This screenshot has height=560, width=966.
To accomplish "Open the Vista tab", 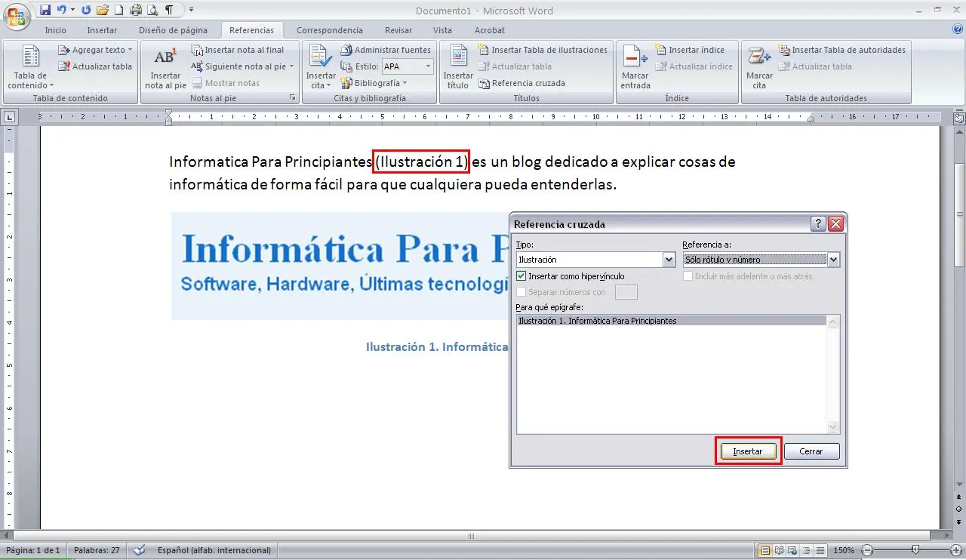I will coord(443,30).
